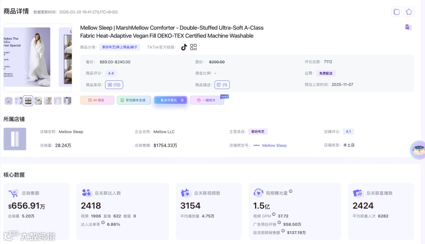
Task: Click the info icon next to 广告预估开销
Action: (279, 223)
